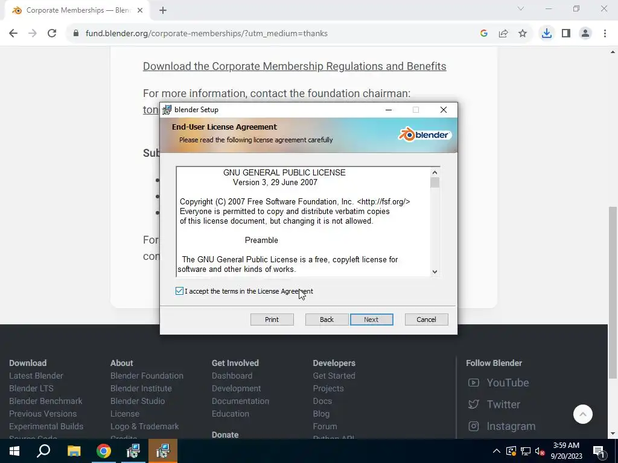Open Chrome profile menu
Viewport: 618px width, 463px height.
pos(585,34)
